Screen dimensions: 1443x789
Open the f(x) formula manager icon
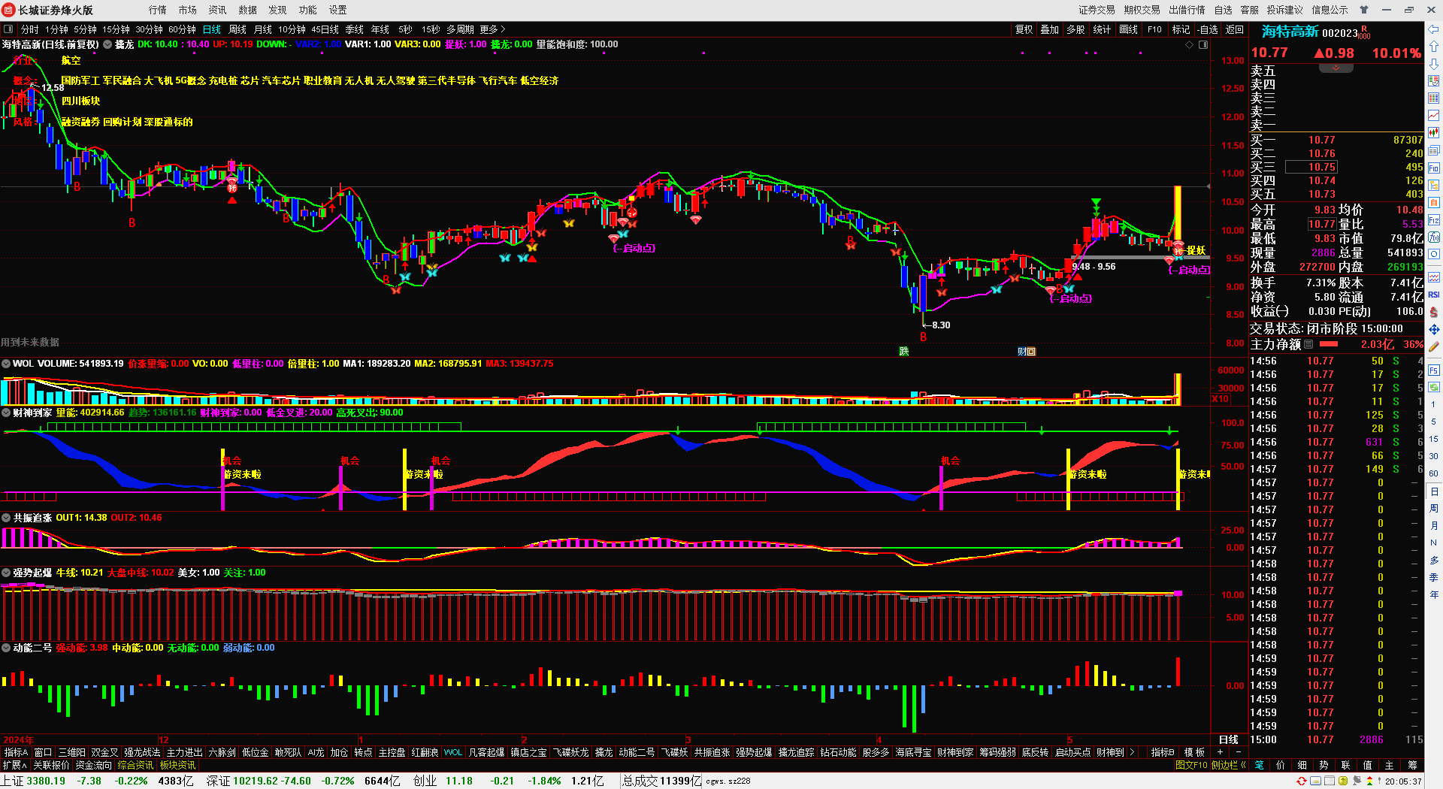(1434, 237)
